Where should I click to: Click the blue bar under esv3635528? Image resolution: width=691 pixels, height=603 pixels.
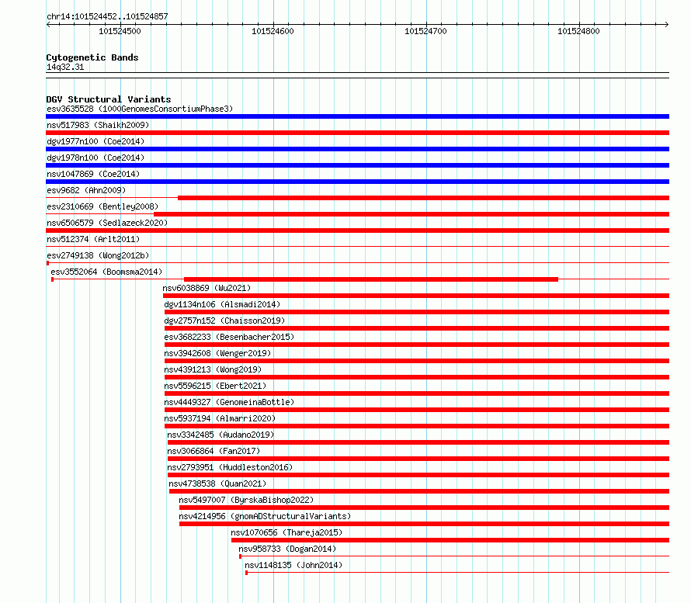(x=357, y=116)
